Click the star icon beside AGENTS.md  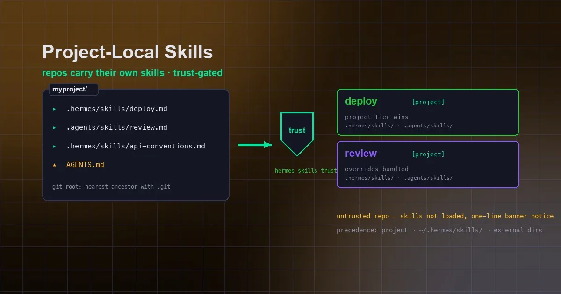coord(55,165)
